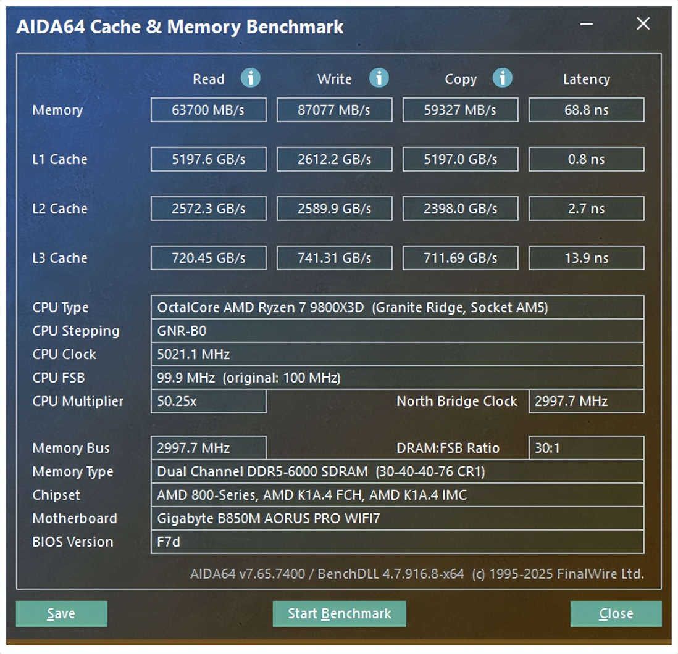Screen dimensions: 678x654
Task: Select the Memory Write value 87077 MB/s
Action: 334,110
